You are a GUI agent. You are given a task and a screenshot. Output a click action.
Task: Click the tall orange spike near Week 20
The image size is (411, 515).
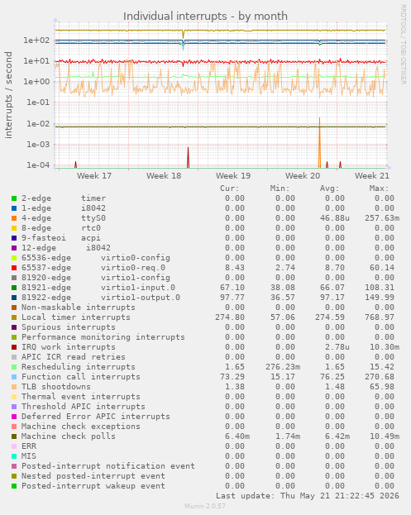tap(319, 143)
